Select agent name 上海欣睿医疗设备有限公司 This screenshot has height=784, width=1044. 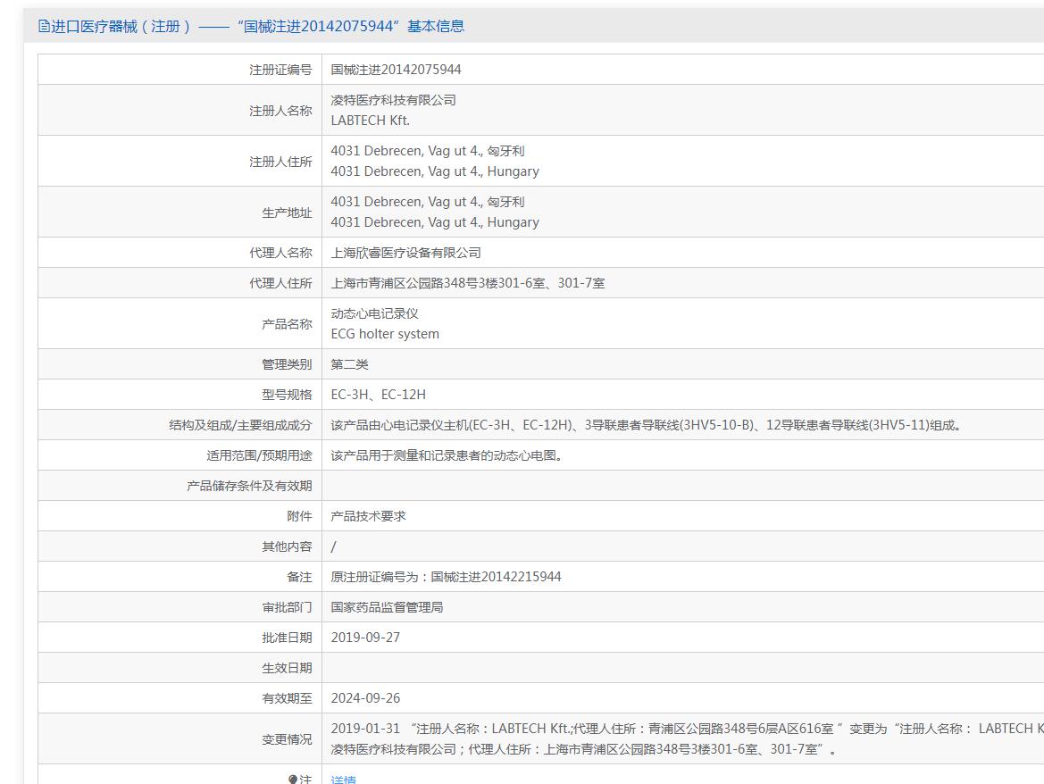click(x=406, y=253)
